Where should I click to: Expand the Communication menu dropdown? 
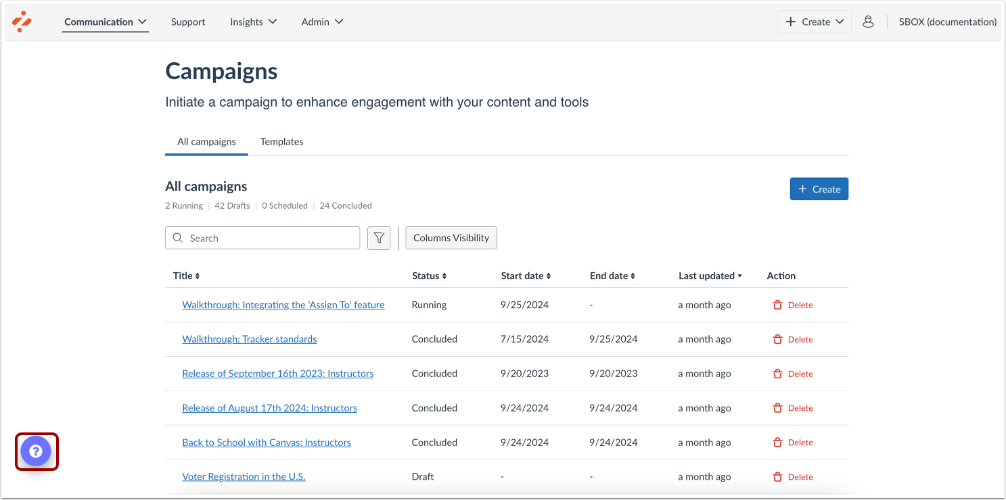(106, 22)
